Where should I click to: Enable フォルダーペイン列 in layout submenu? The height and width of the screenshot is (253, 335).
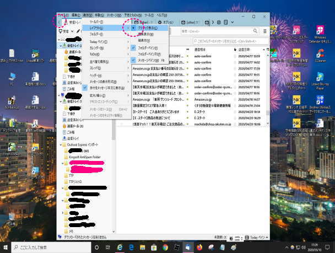click(149, 54)
